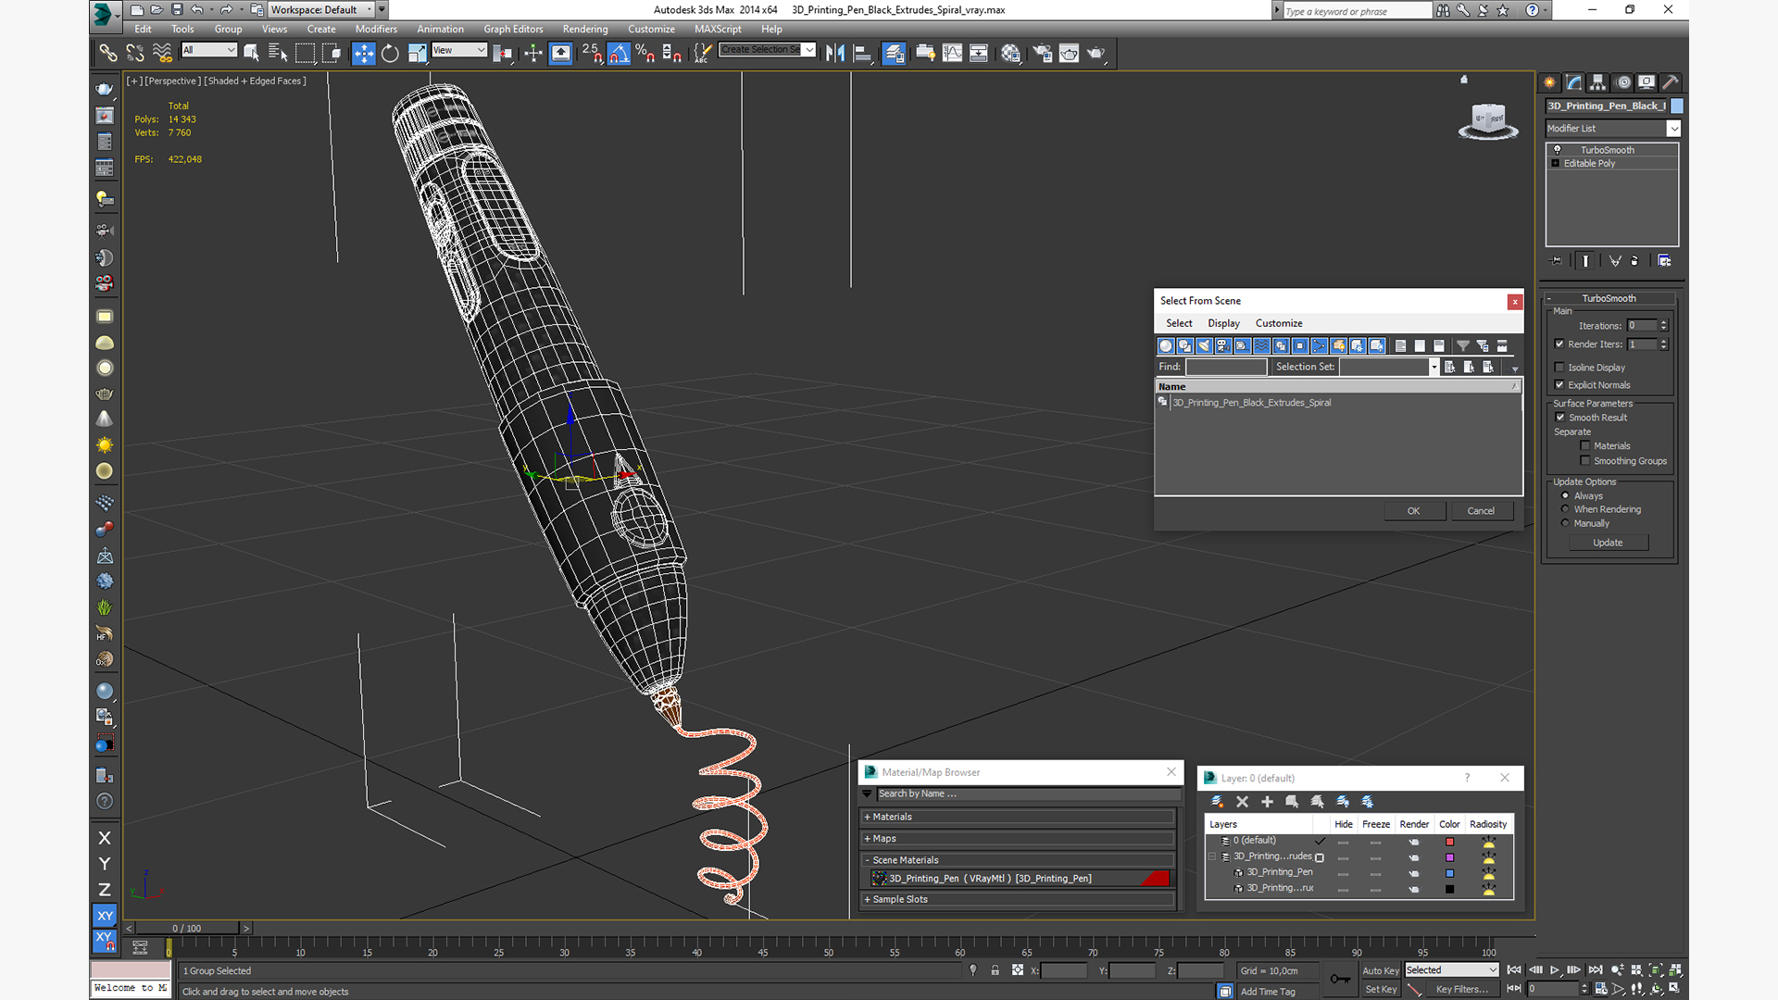
Task: Toggle visibility bulb of TurboSmooth modifier
Action: tap(1558, 150)
